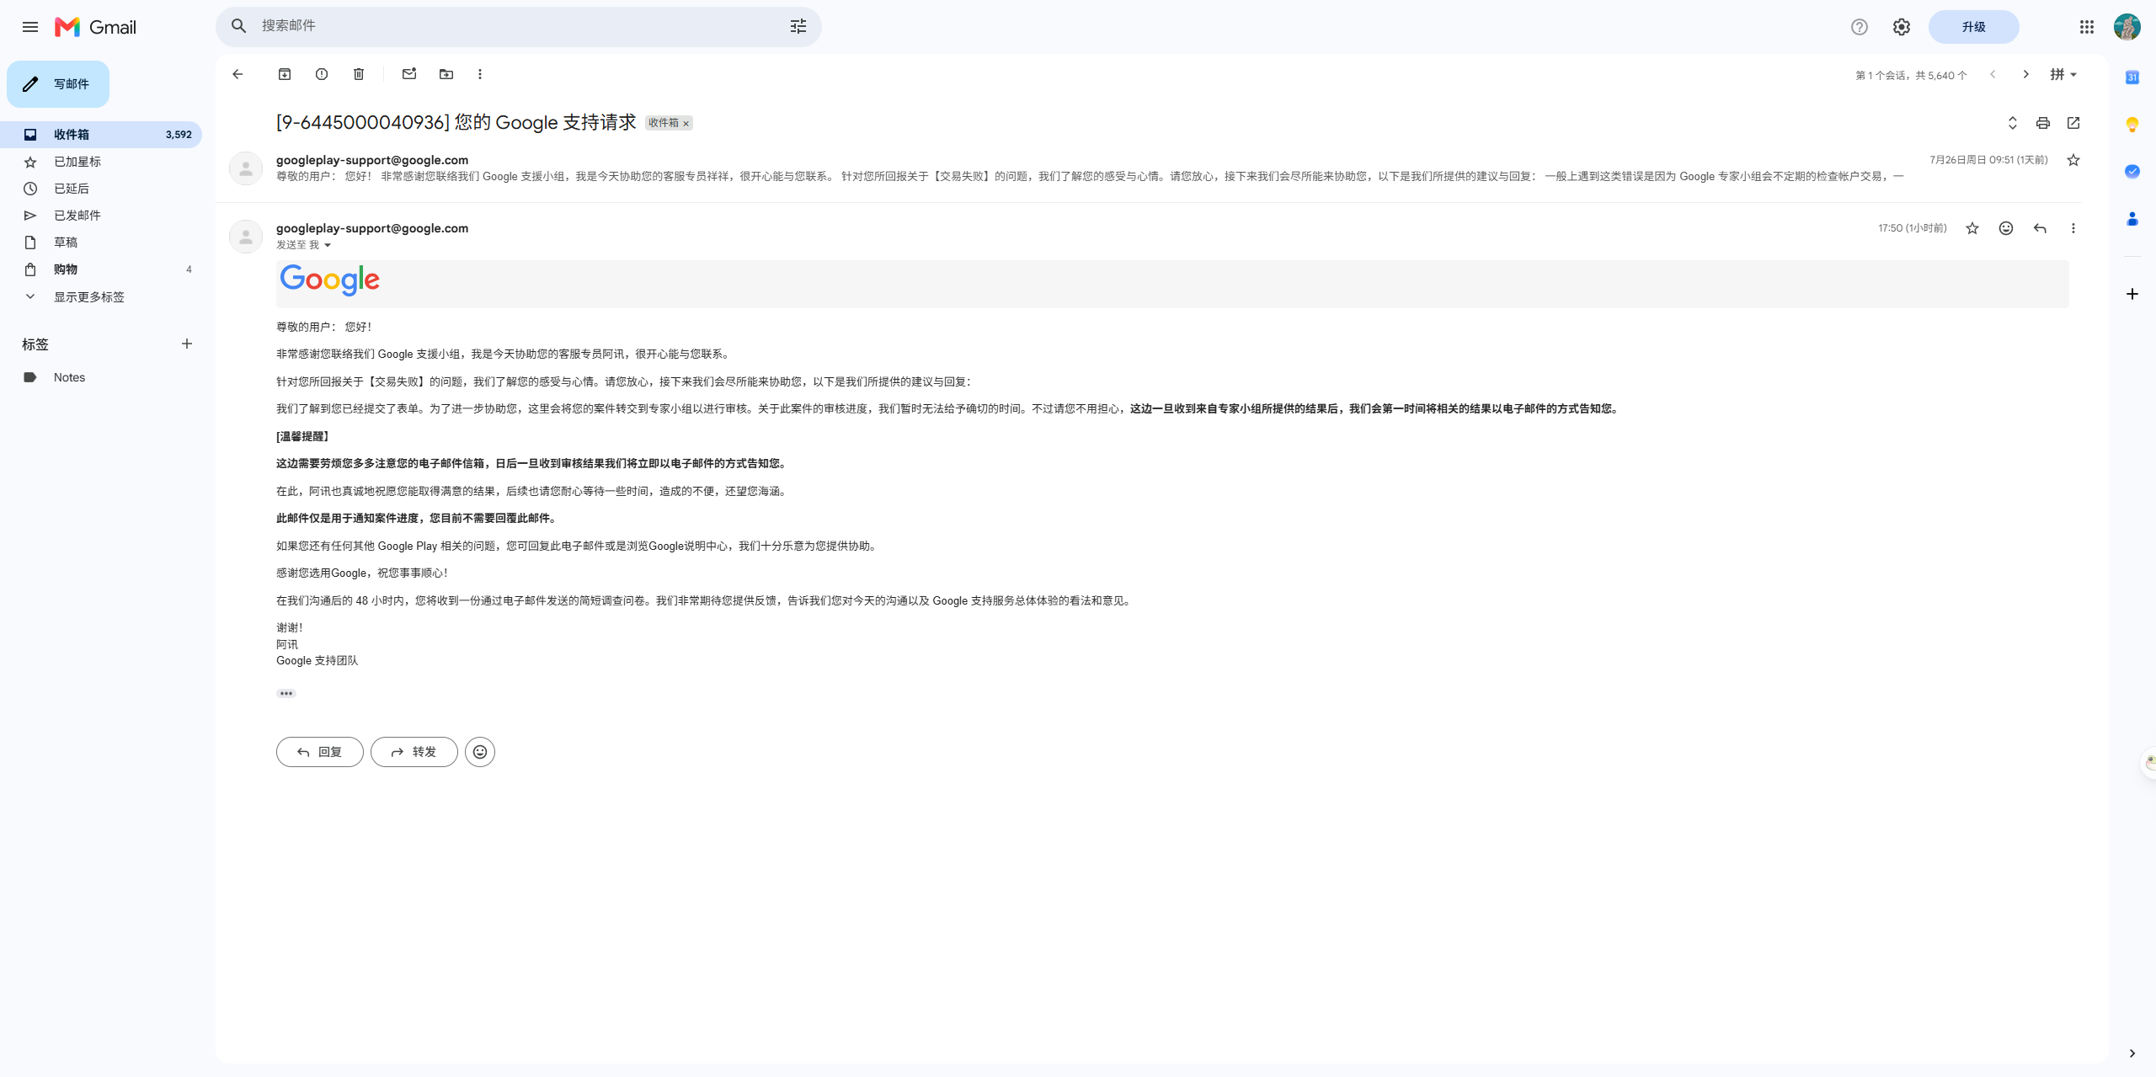Open the 草稿 folder
The height and width of the screenshot is (1077, 2156).
coord(101,243)
